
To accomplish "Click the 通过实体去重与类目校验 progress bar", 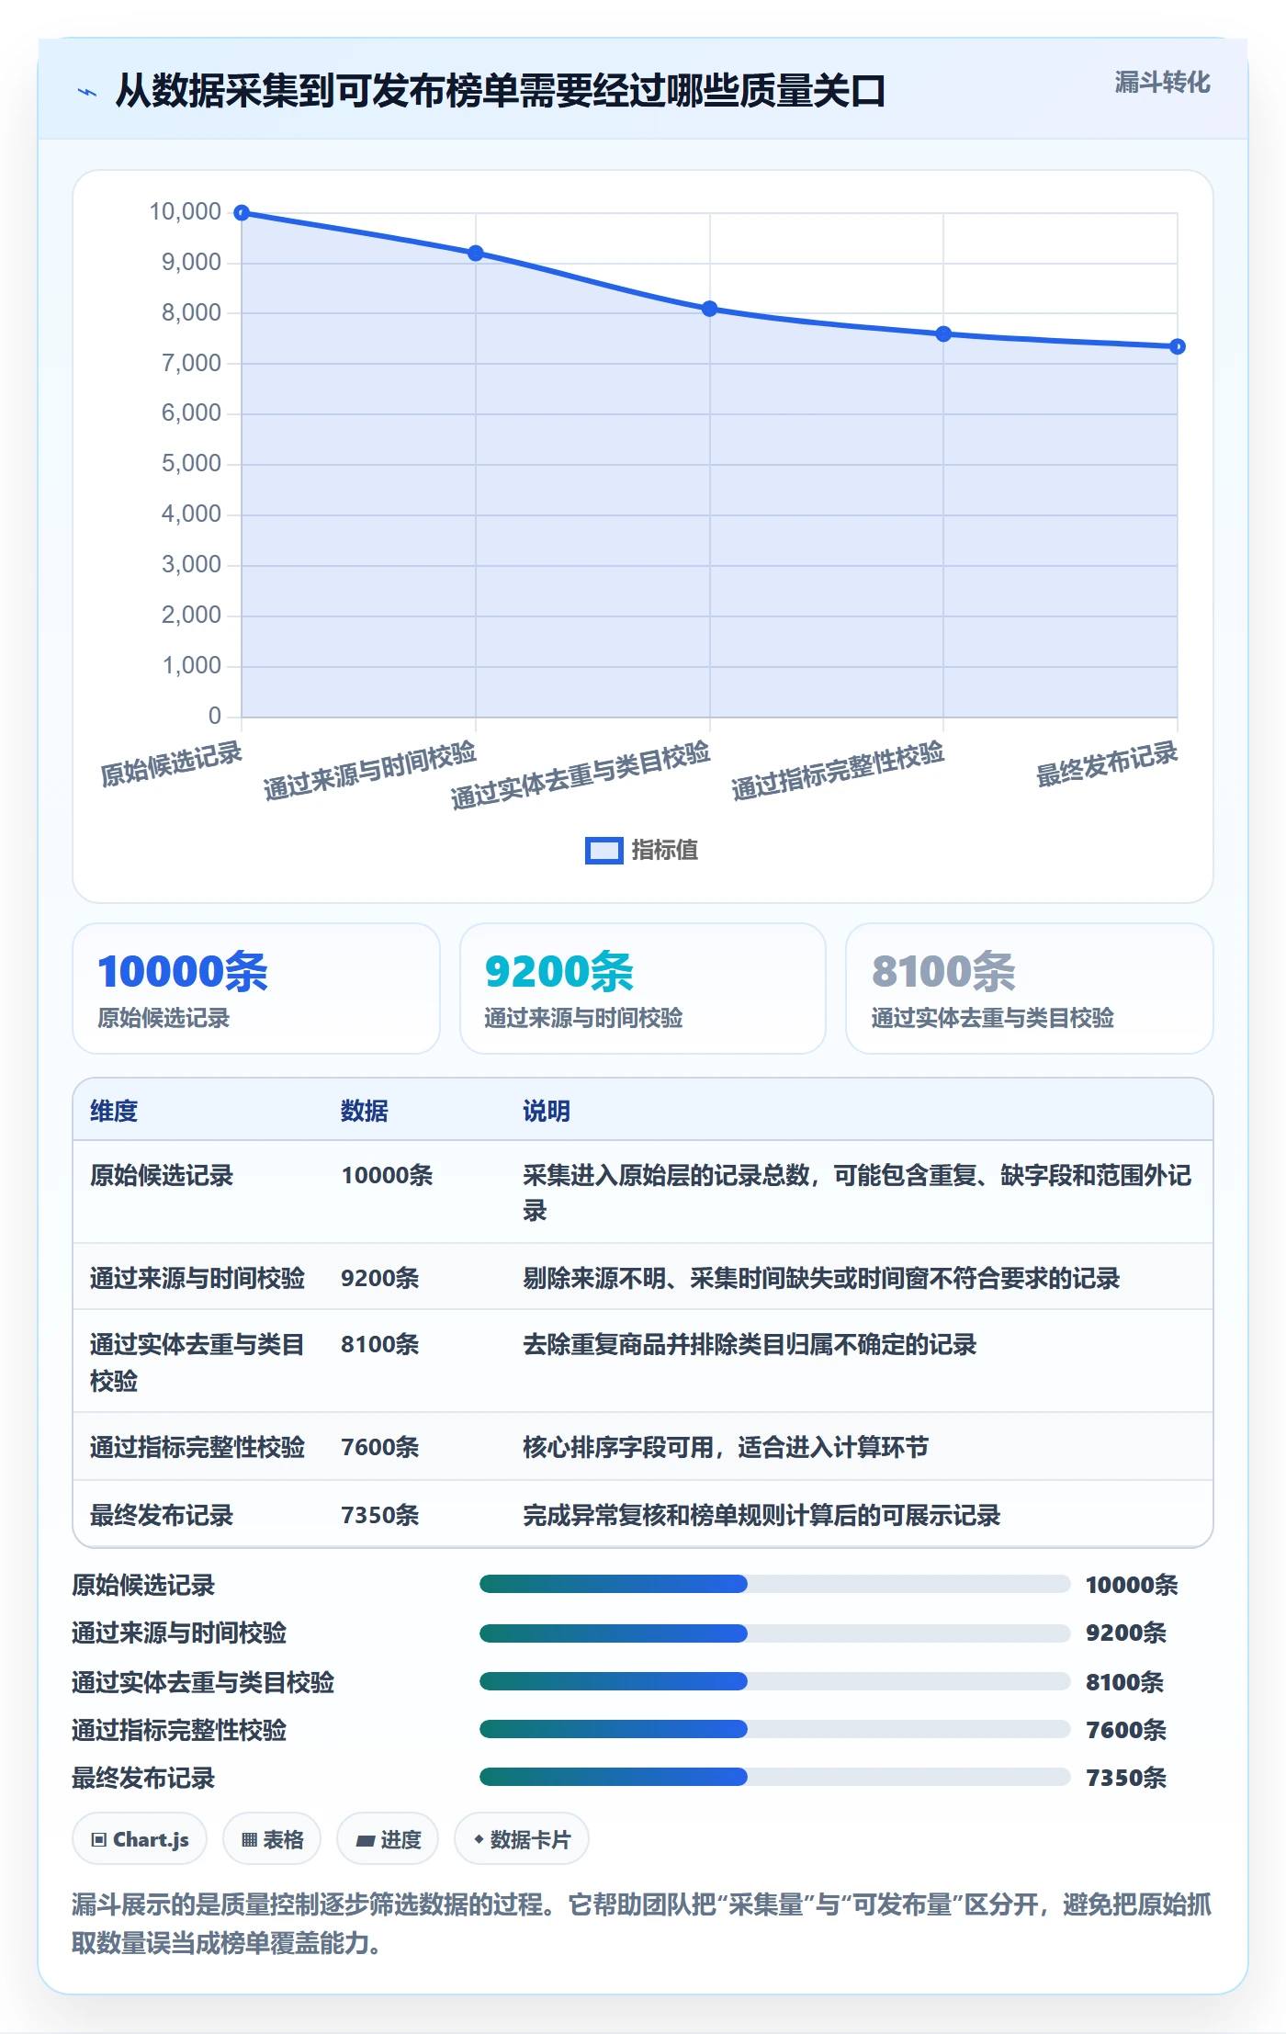I will [x=774, y=1681].
